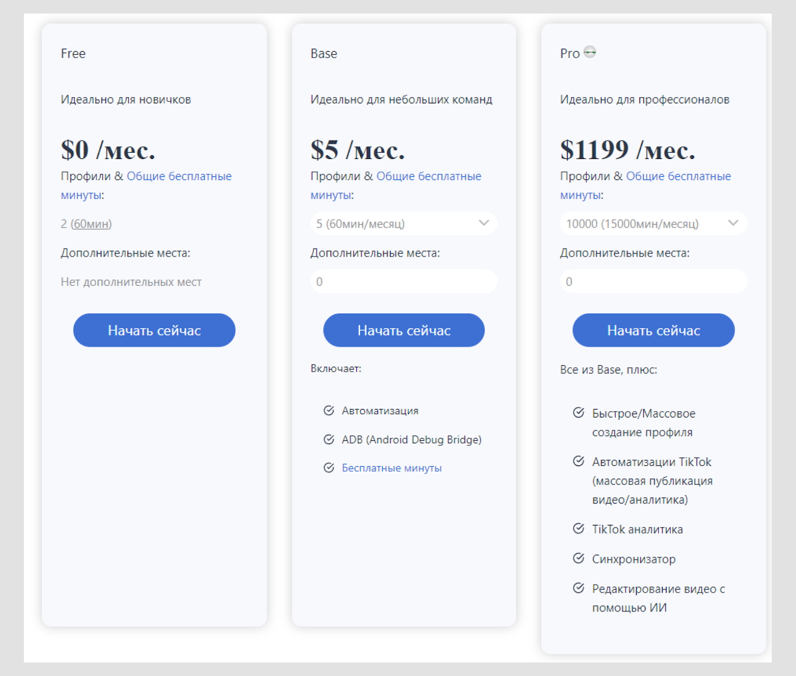Click check icon beside Автоматизации TikTok
This screenshot has height=676, width=796.
click(x=579, y=461)
